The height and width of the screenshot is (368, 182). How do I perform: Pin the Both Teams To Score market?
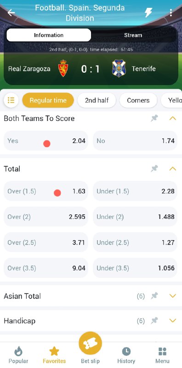[154, 118]
